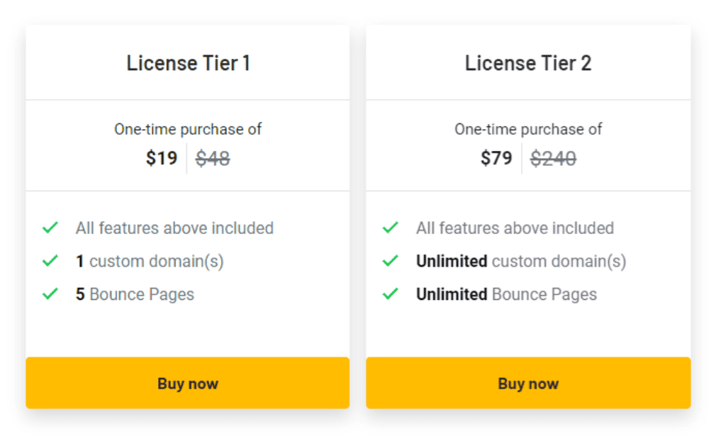Click Buy now for License Tier 2
Screen dimensions: 726x446
[x=528, y=384]
